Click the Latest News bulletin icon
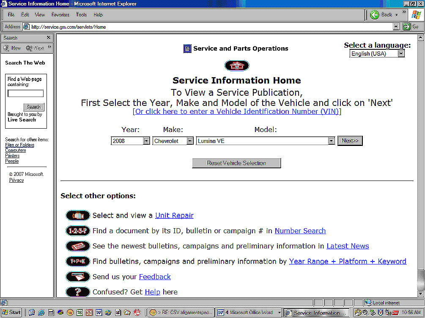425x318 pixels. (78, 246)
